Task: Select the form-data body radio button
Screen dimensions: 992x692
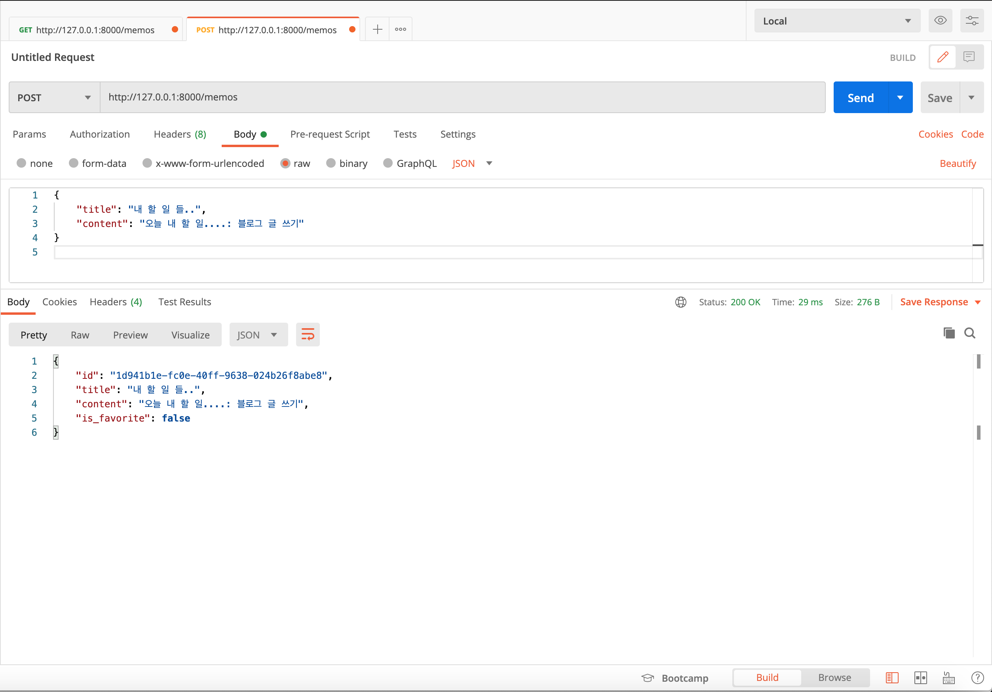Action: click(x=74, y=163)
